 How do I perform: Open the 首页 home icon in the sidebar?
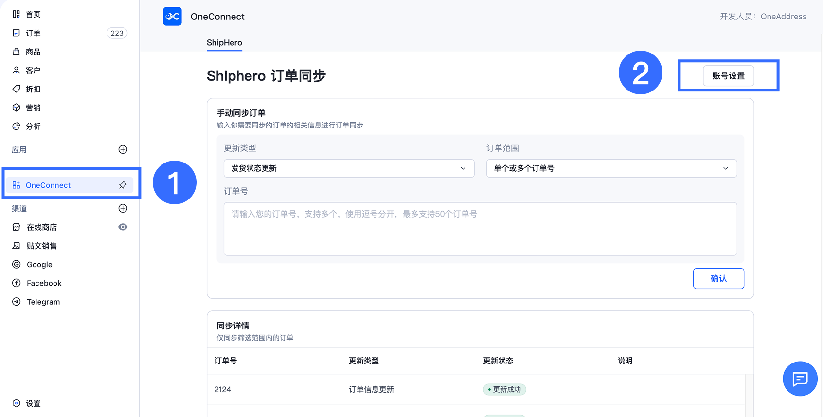16,14
